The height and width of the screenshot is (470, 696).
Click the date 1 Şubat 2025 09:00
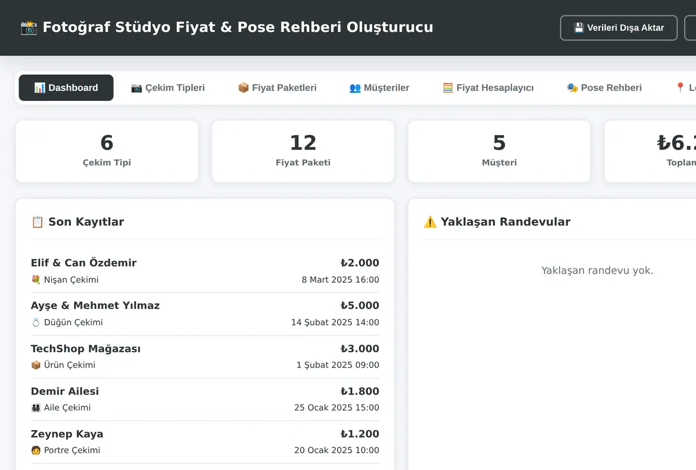338,365
